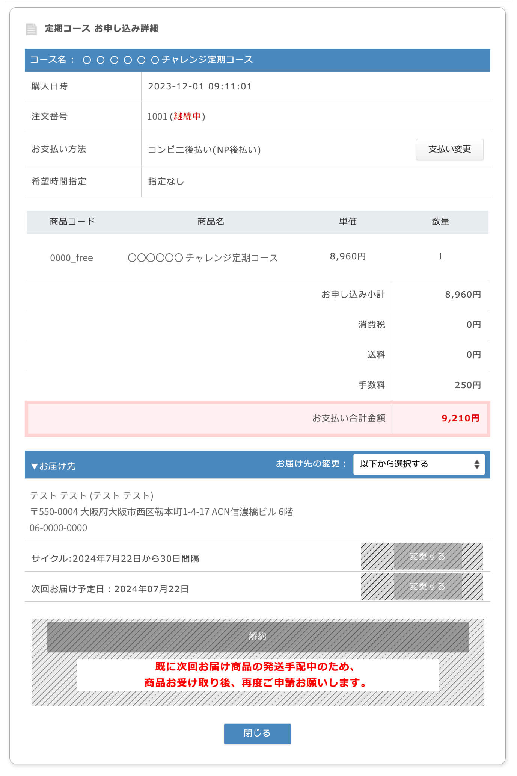Image resolution: width=517 pixels, height=776 pixels.
Task: Click the 数量 column header
Action: [440, 222]
